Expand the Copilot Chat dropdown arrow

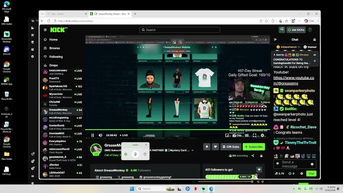tap(317, 21)
